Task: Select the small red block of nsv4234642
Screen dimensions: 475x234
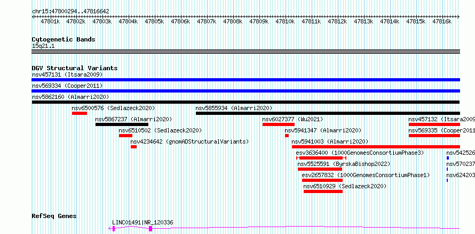Action: point(133,147)
